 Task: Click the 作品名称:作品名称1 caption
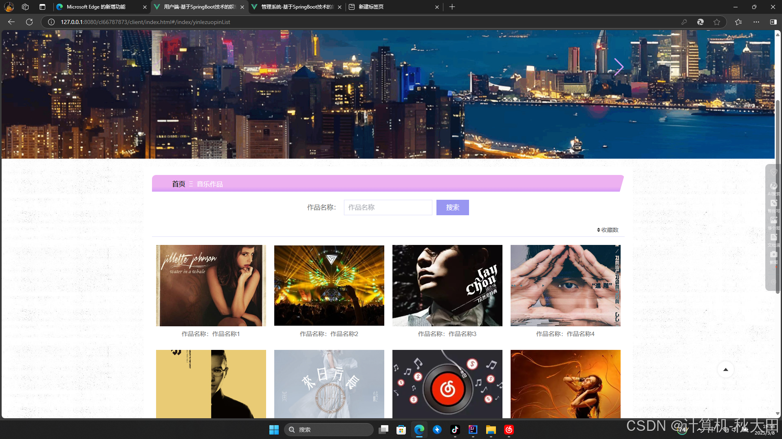click(x=211, y=334)
